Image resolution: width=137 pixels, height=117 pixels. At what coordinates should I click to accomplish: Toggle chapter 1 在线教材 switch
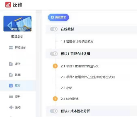54,29
